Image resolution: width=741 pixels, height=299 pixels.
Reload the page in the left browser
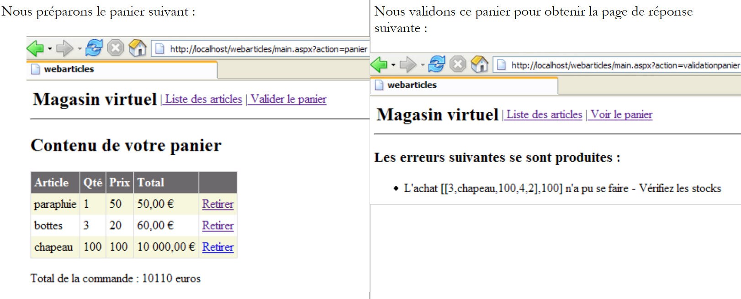pos(94,48)
